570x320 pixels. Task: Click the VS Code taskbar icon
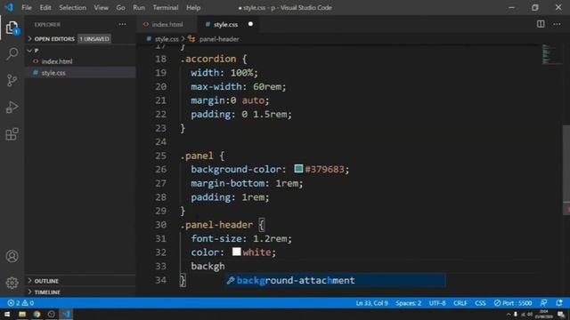point(66,314)
